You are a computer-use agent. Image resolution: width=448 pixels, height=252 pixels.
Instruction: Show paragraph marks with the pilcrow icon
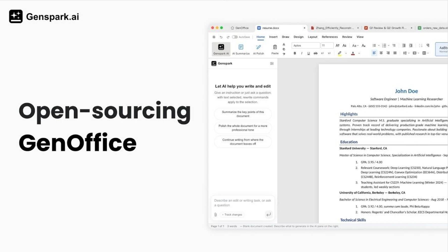(428, 46)
